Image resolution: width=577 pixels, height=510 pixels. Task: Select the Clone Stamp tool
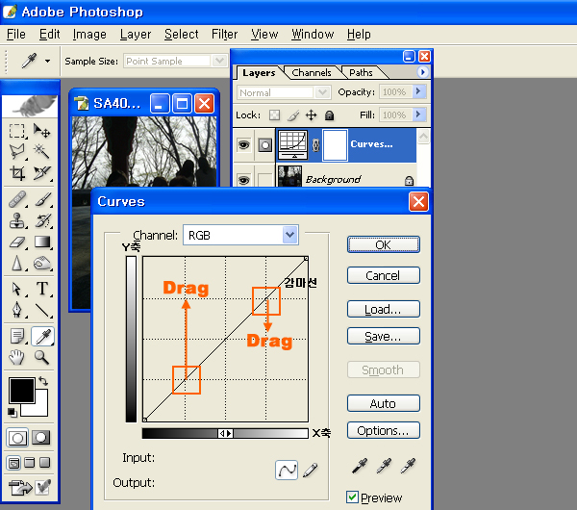point(17,221)
